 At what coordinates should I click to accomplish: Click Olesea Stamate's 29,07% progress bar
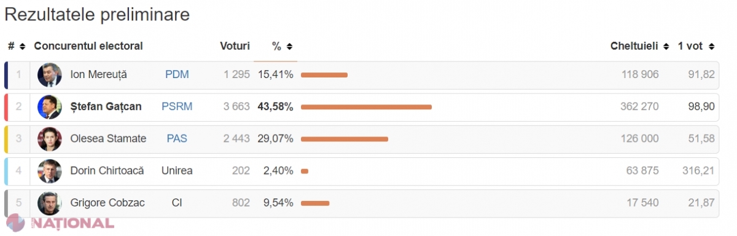point(345,139)
